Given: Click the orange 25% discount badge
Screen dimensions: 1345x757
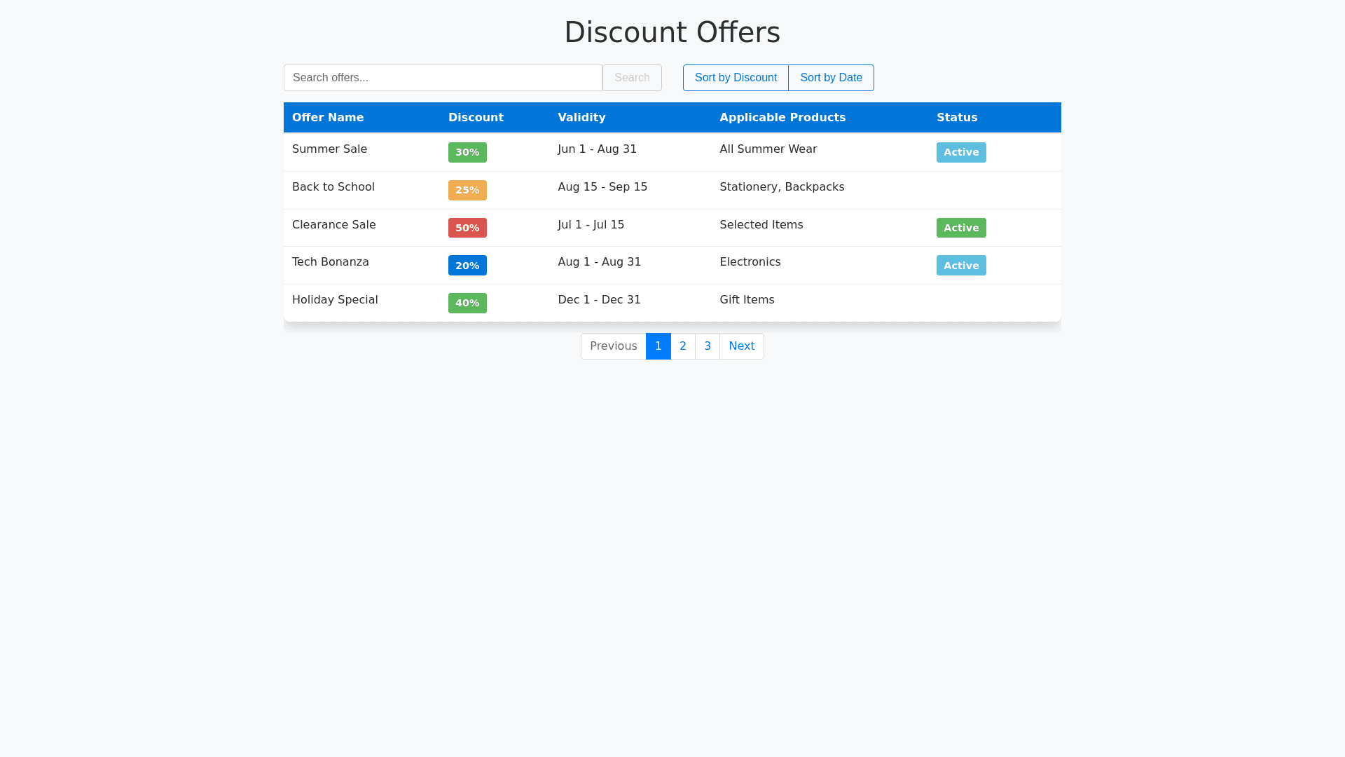Looking at the screenshot, I should click(467, 191).
